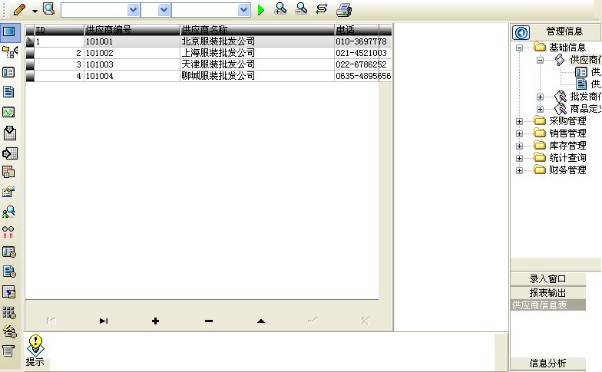Click the form with gear sidebar icon
Image resolution: width=602 pixels, height=372 pixels.
(x=9, y=252)
